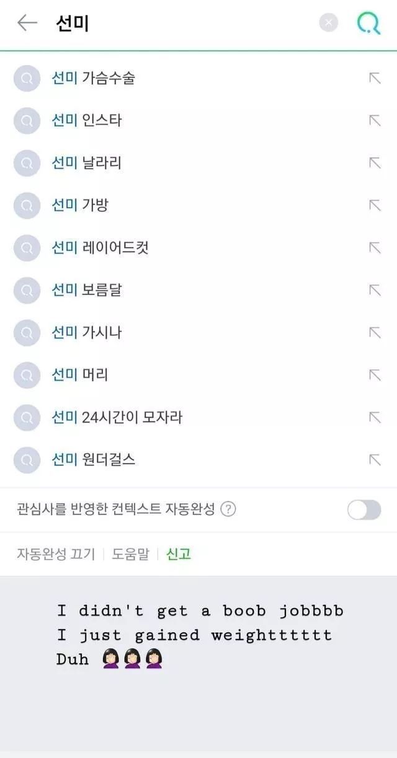The width and height of the screenshot is (397, 758).
Task: Click in the search field containing 선미
Action: [186, 23]
